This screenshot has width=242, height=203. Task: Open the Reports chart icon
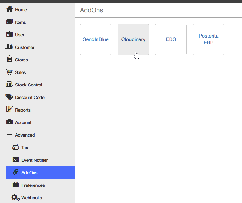point(9,109)
